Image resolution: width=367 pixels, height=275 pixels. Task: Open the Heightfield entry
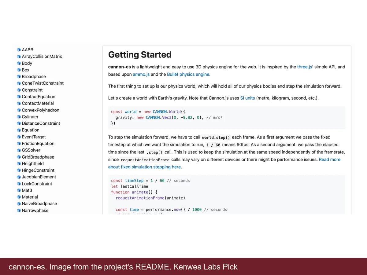pos(33,163)
